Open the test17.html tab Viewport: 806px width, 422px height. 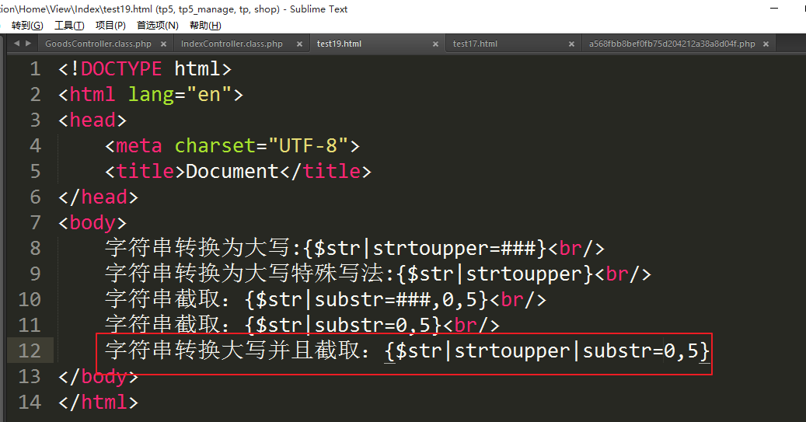pos(475,44)
